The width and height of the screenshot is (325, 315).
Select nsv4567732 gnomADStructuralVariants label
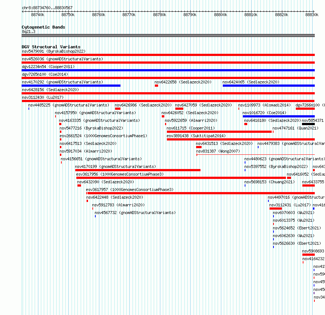(x=135, y=213)
